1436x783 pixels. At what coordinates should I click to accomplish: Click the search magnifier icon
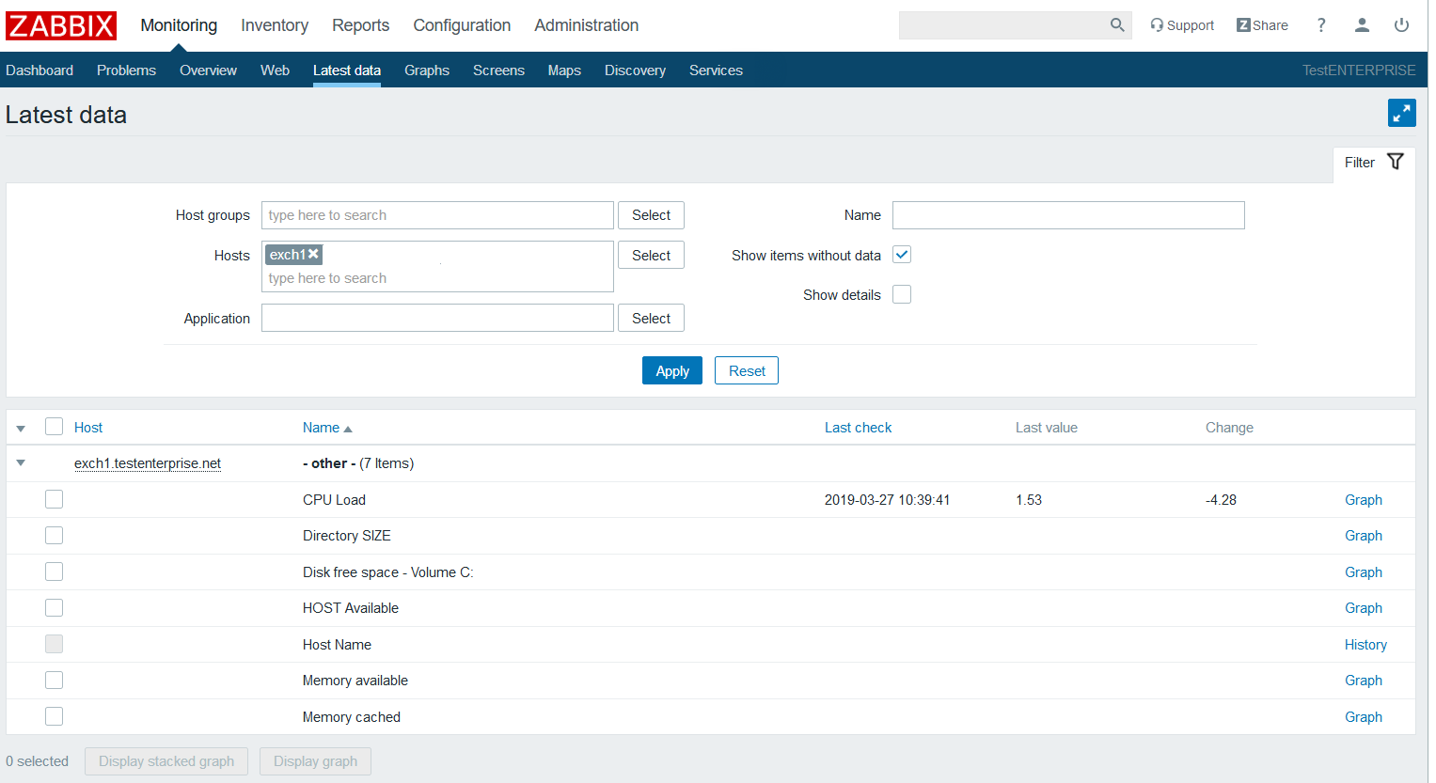[x=1116, y=25]
